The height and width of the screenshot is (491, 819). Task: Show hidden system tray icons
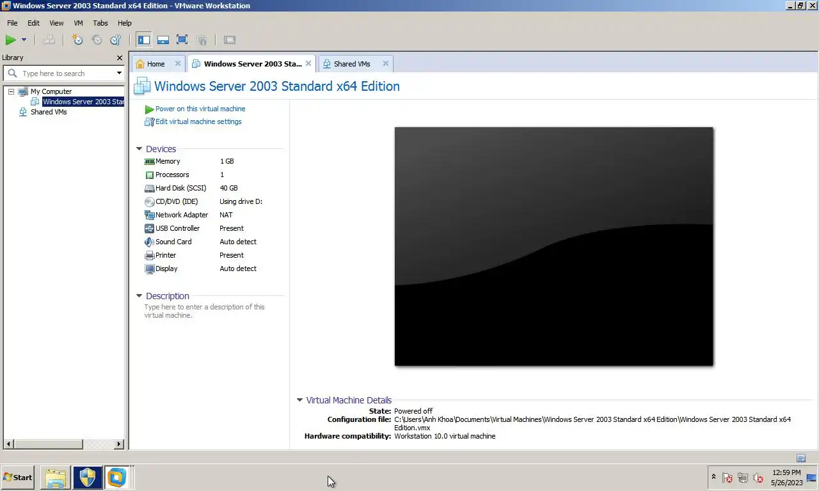click(x=713, y=477)
